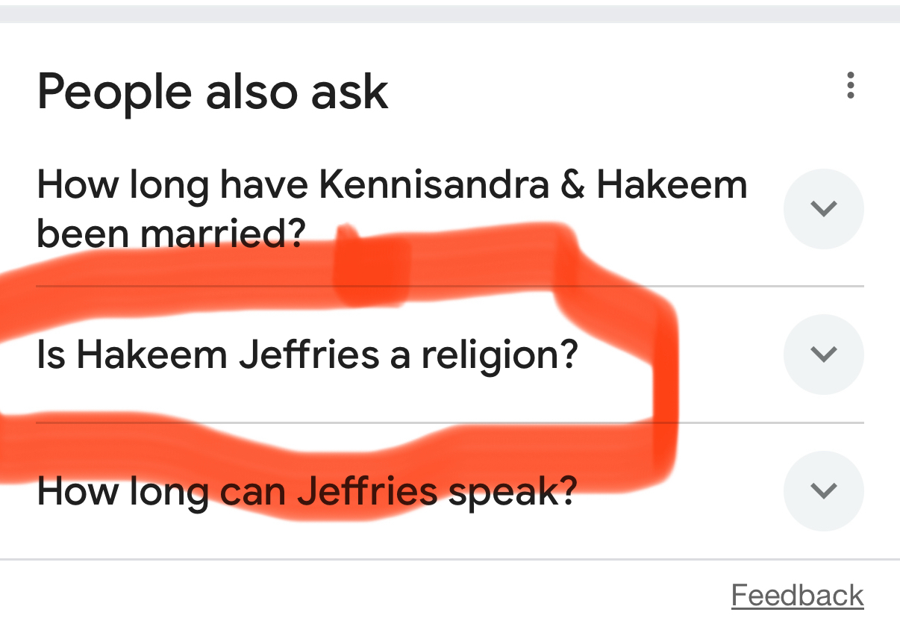Open the three-dot more options menu
The image size is (900, 621).
850,86
